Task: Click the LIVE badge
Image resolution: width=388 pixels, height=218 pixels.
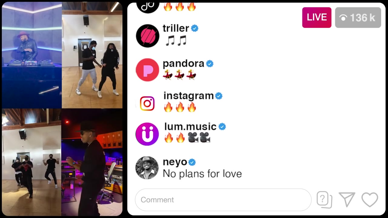Action: (317, 18)
